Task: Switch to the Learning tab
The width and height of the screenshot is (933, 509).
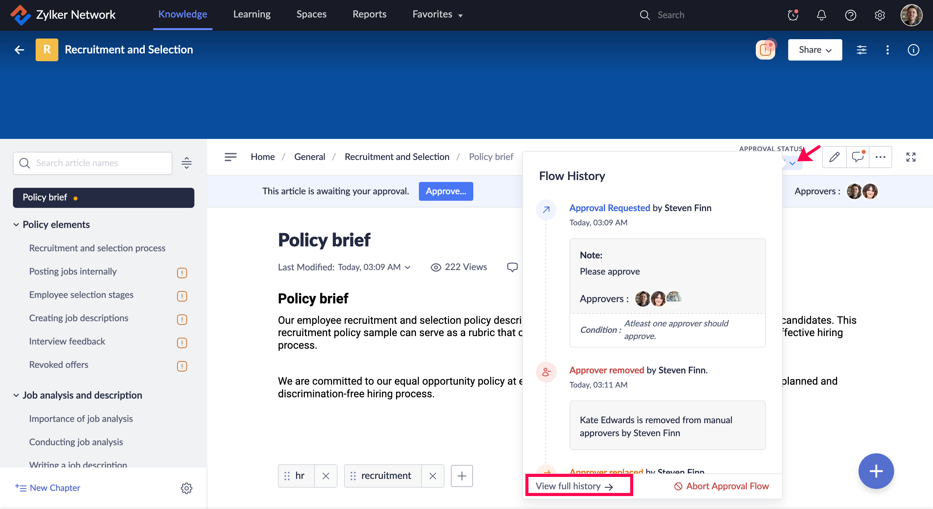Action: point(252,15)
